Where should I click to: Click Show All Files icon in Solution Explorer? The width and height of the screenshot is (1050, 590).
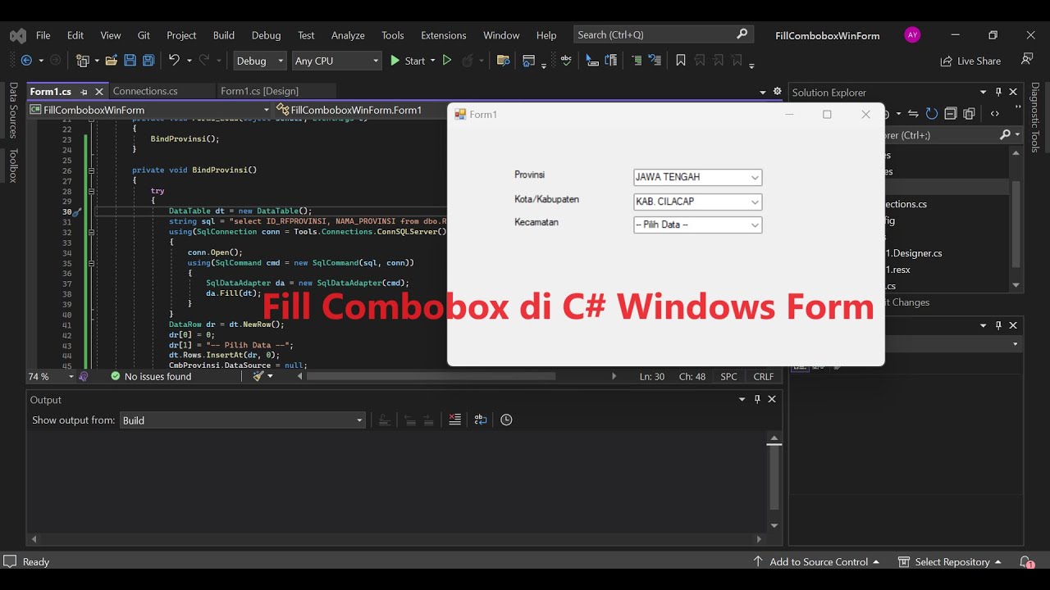(x=970, y=114)
